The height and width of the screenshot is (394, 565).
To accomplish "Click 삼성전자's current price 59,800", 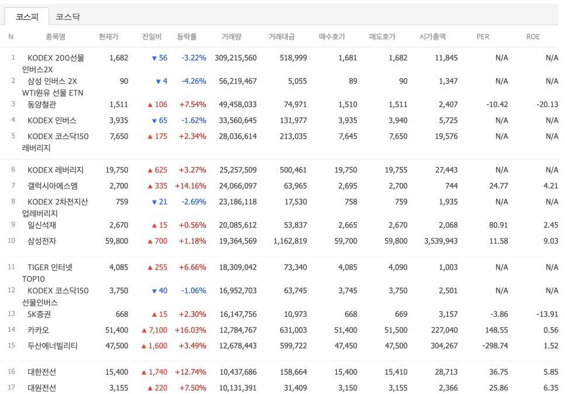I will point(117,241).
